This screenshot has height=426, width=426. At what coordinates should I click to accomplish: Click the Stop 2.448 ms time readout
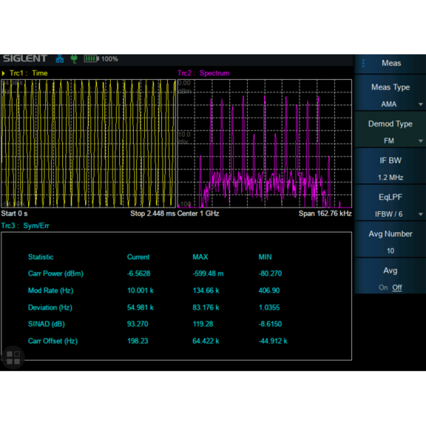coord(152,214)
